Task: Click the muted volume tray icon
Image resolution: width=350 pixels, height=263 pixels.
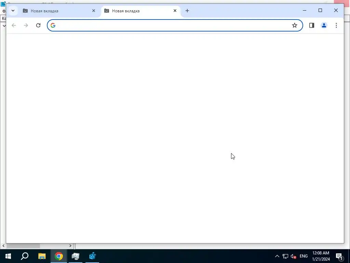Action: (294, 256)
